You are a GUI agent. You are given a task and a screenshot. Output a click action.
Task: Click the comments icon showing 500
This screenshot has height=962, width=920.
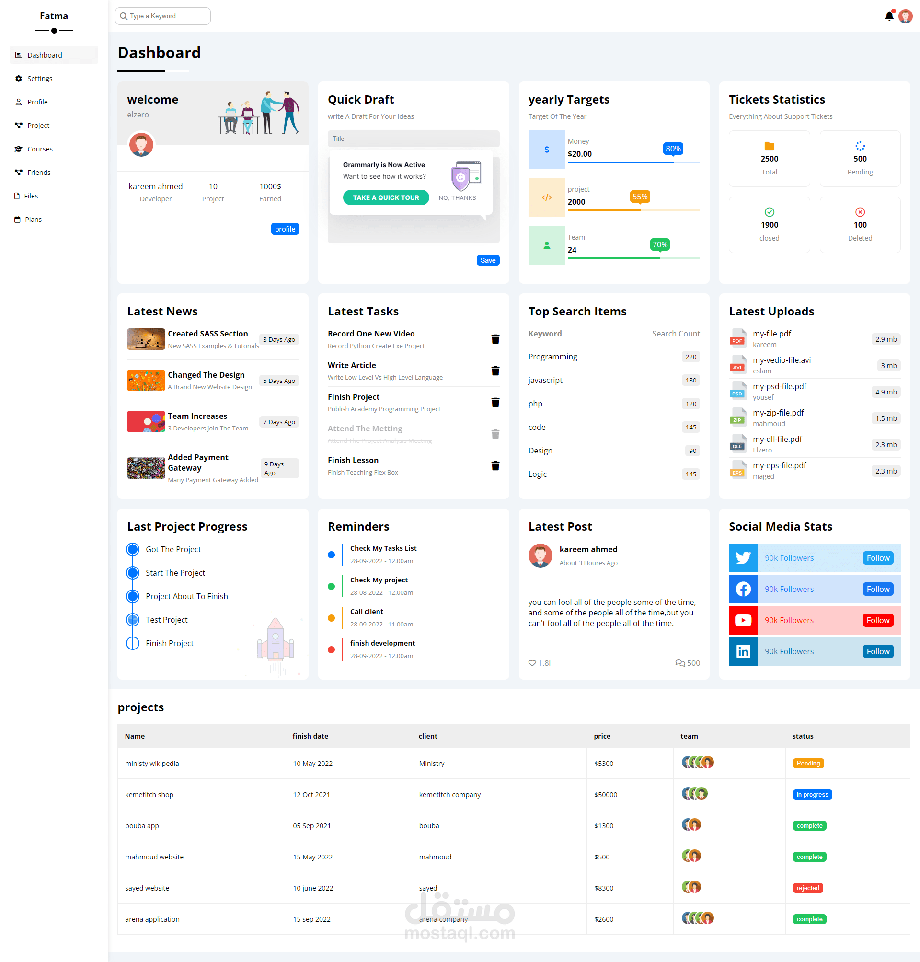click(x=680, y=663)
